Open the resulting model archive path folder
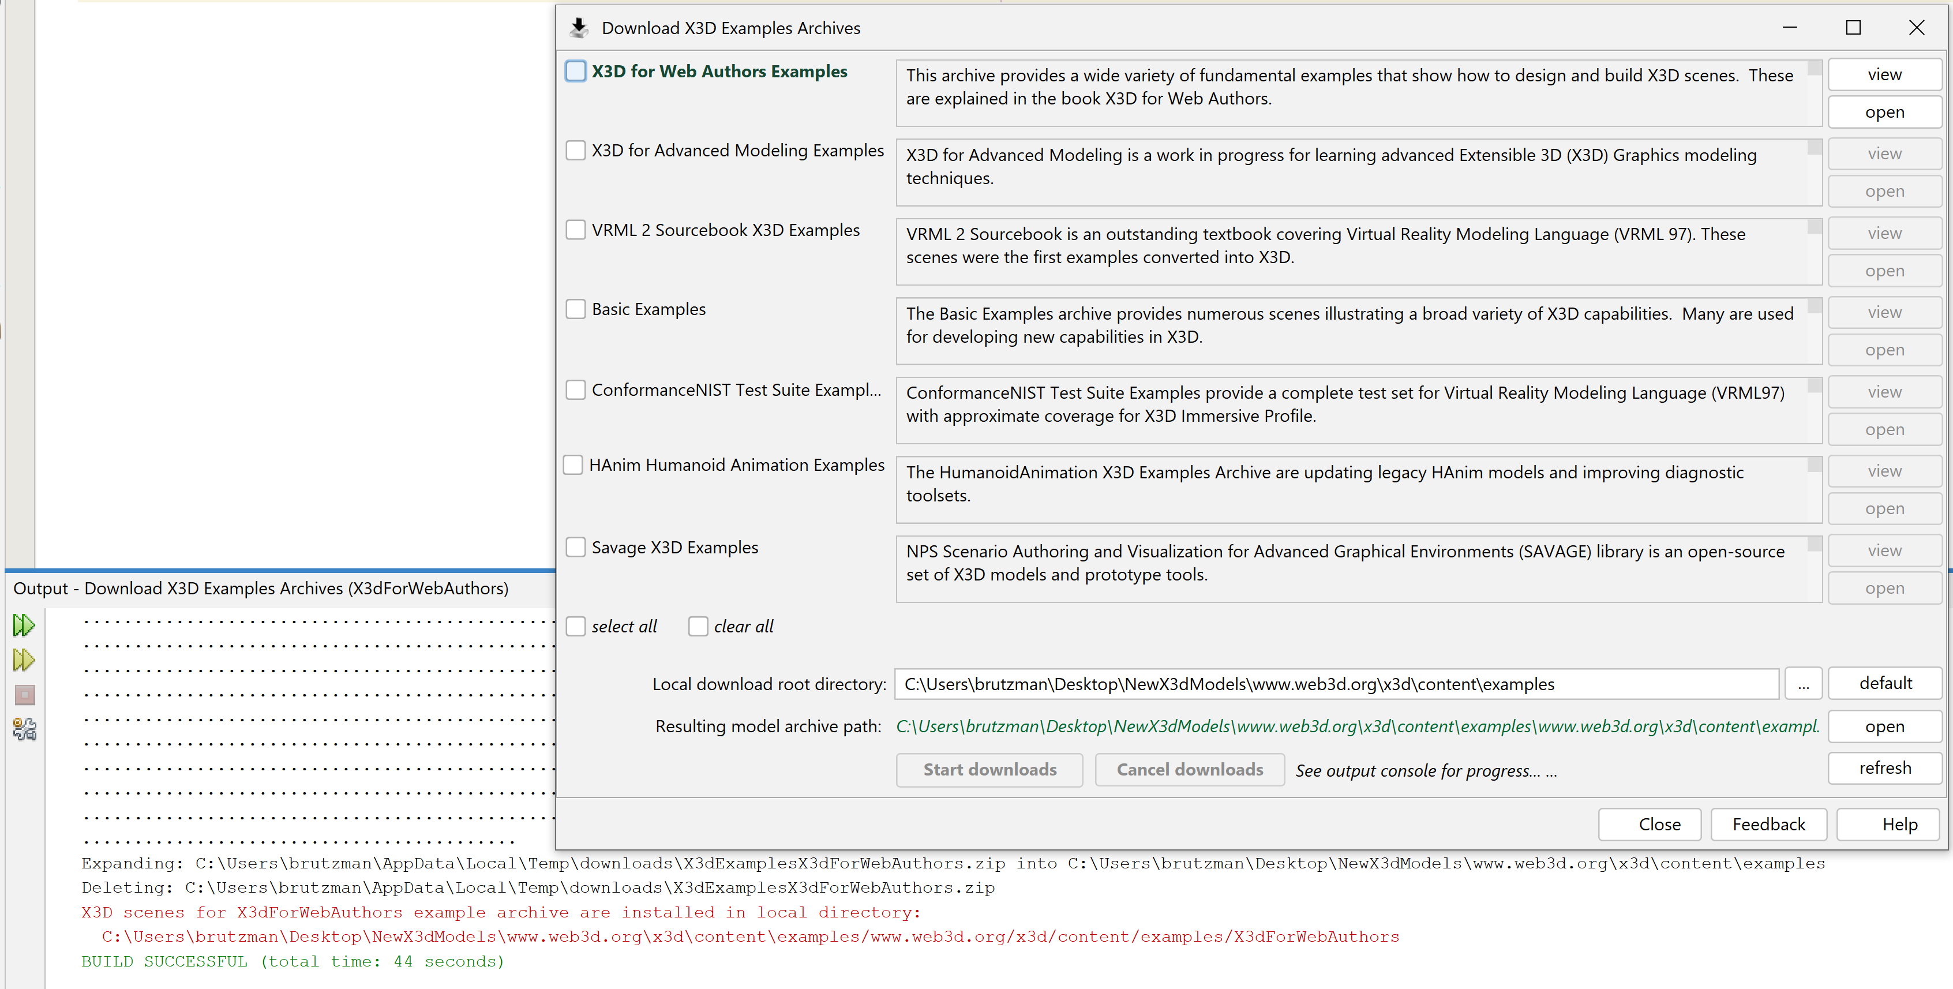 point(1884,726)
